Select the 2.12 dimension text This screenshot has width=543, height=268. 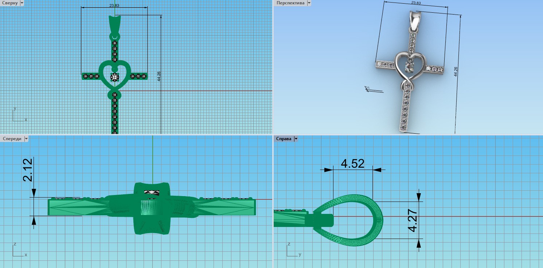pos(28,170)
